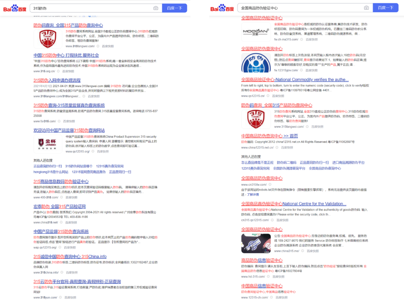Open 全国商品验证中心-National Commodity verifies result
This screenshot has height=303, width=404.
(295, 80)
